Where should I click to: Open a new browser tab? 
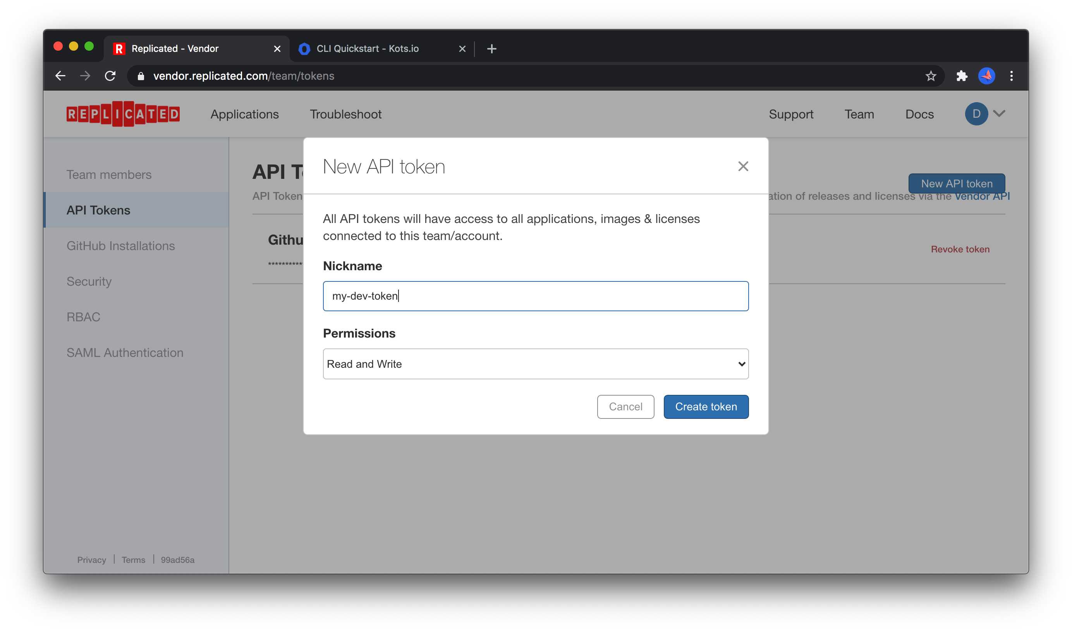[491, 49]
